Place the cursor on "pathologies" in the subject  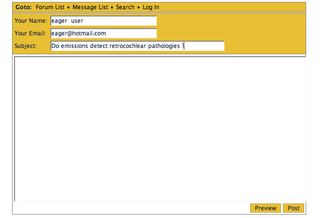164,46
